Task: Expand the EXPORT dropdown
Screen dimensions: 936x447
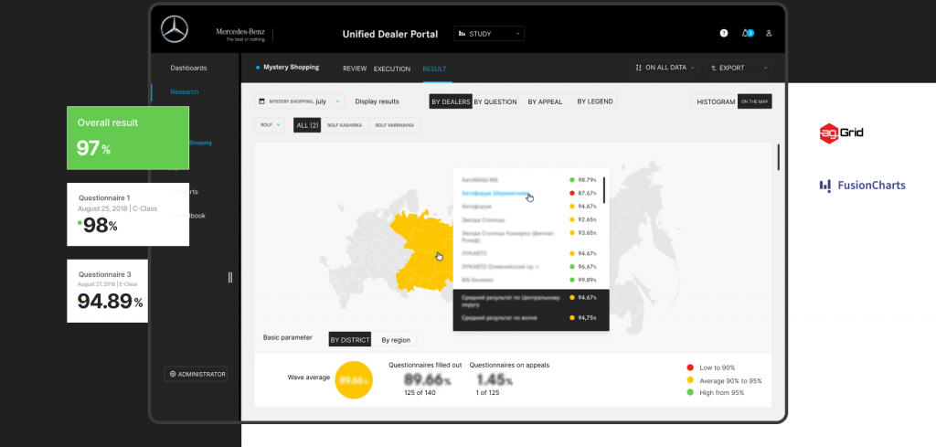Action: click(739, 68)
